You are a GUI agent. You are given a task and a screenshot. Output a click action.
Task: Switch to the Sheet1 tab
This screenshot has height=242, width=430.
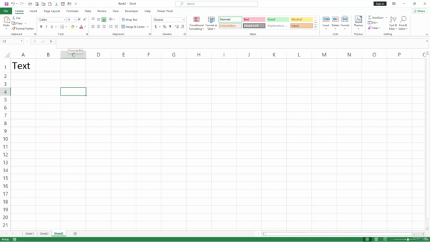(30, 234)
